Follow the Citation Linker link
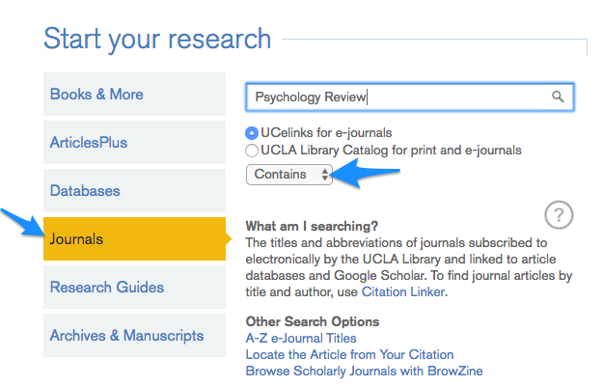Image resolution: width=603 pixels, height=386 pixels. tap(403, 292)
